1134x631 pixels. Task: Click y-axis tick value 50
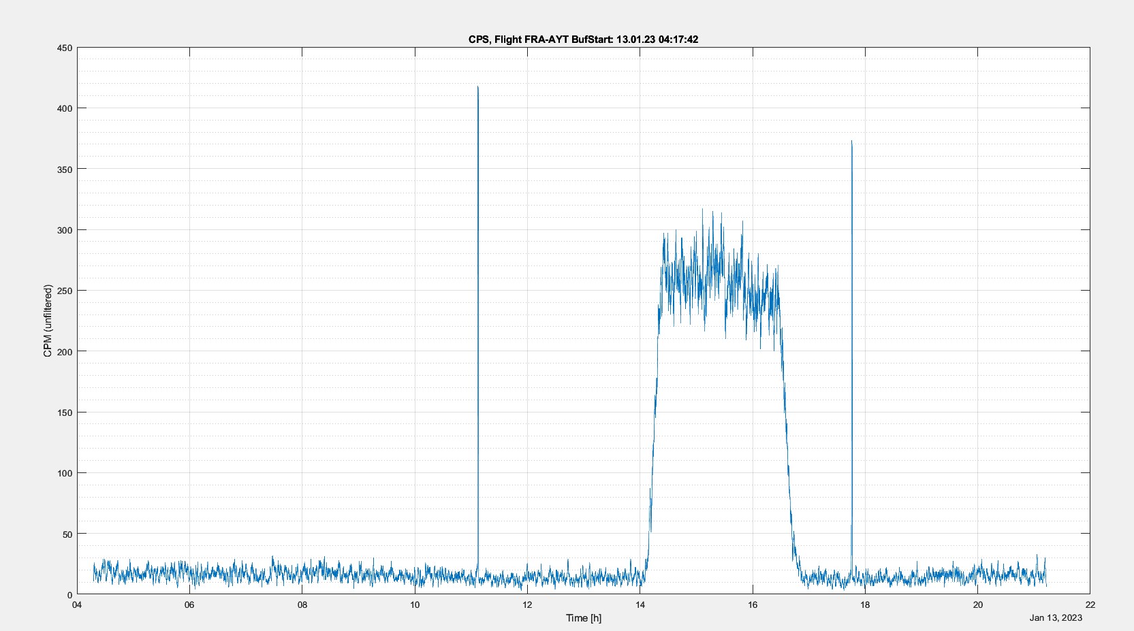pyautogui.click(x=67, y=534)
